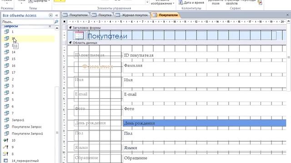Click the append query icon beside 10
Viewport: 291px width, 163px height.
click(x=6, y=140)
